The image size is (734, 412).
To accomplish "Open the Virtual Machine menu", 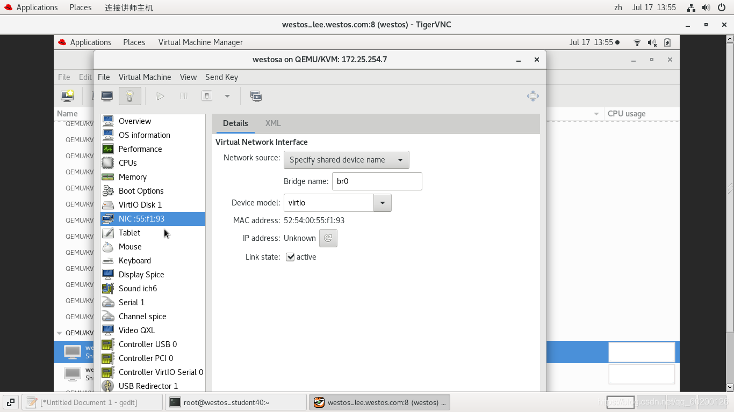I will tap(145, 77).
